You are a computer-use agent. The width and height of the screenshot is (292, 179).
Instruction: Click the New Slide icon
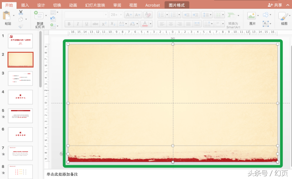click(38, 15)
